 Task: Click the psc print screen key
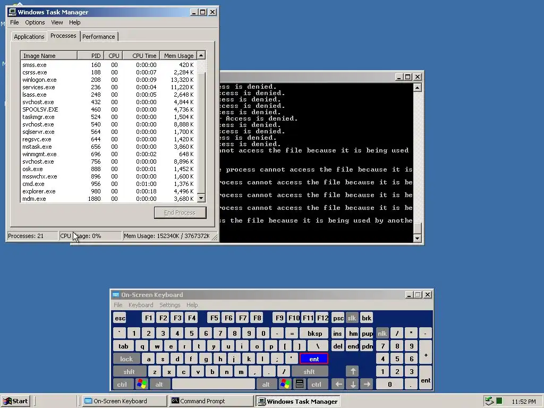tap(338, 318)
